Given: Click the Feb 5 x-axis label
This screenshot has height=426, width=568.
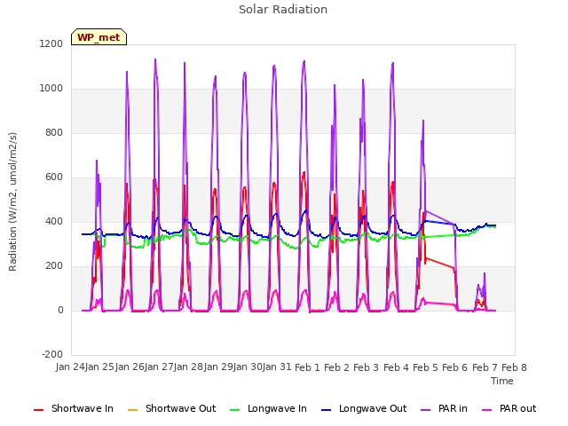Looking at the screenshot, I should (x=425, y=367).
